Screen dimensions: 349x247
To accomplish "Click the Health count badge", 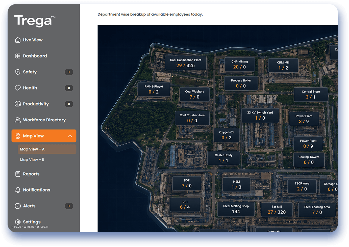I will coord(69,88).
